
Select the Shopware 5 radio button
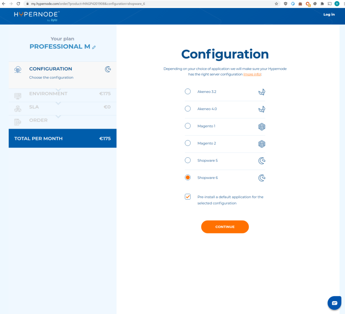tap(188, 160)
